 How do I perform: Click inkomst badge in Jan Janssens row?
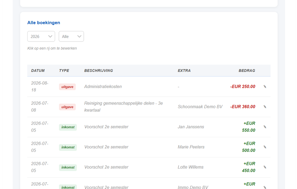click(x=68, y=127)
